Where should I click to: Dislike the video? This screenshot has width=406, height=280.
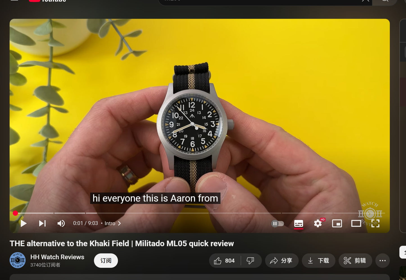coord(251,261)
